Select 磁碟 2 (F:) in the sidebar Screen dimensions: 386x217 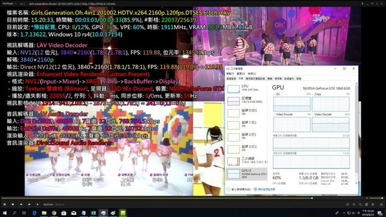coord(246,137)
